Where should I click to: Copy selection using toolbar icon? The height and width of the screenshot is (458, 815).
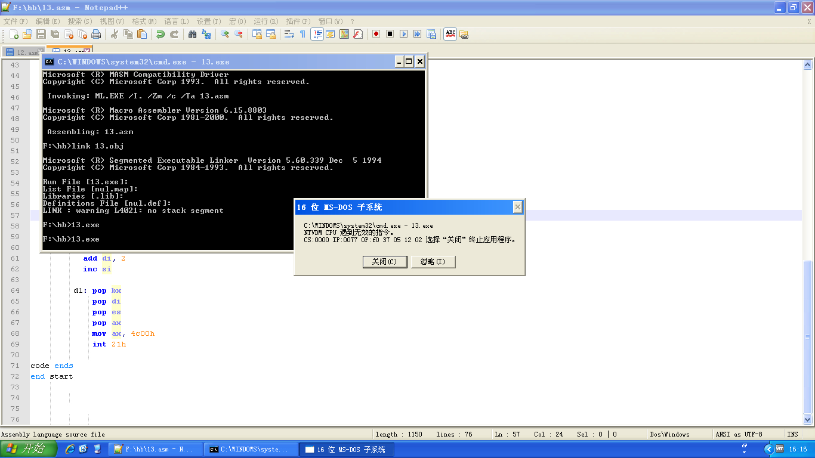(128, 34)
